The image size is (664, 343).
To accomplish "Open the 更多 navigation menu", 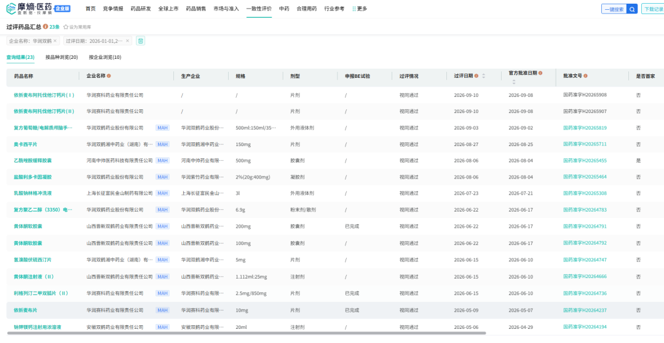I will [360, 9].
